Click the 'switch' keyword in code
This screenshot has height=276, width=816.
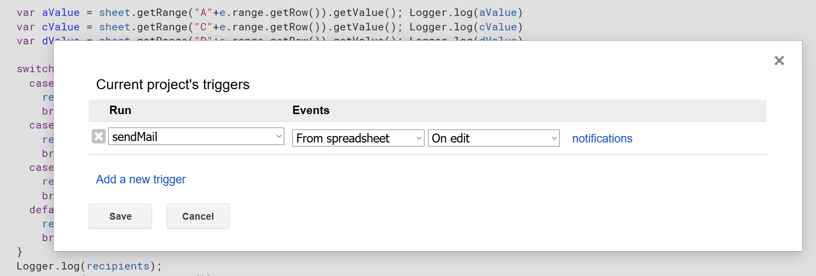[35, 69]
